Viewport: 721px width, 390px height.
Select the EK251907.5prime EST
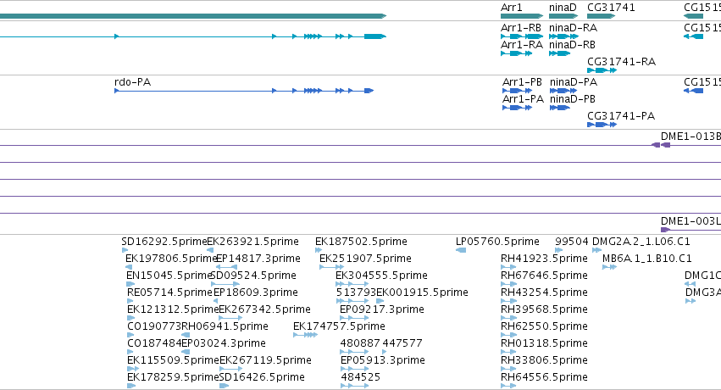365,259
